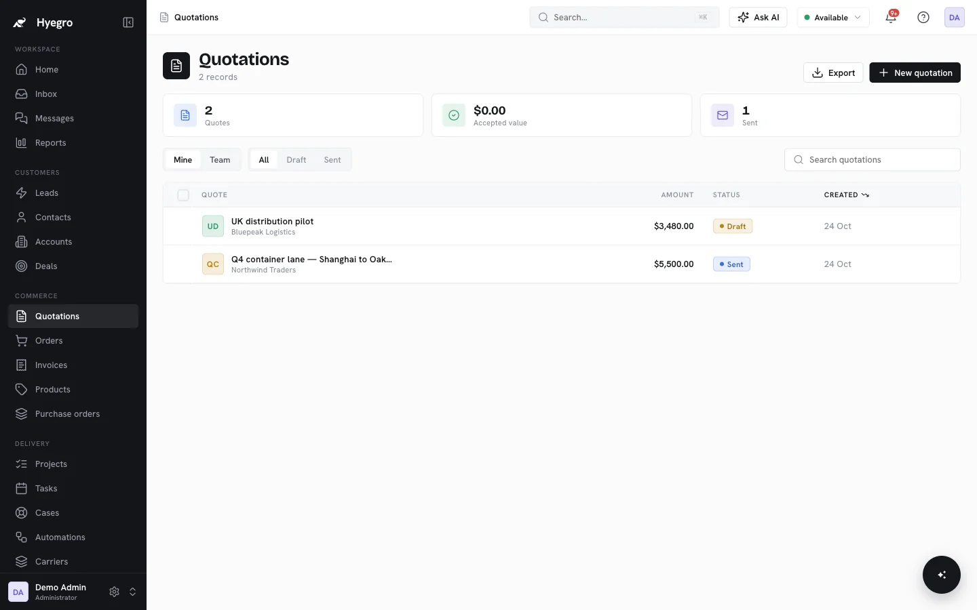Open settings gear next to Demo Admin
This screenshot has height=610, width=977.
[114, 592]
